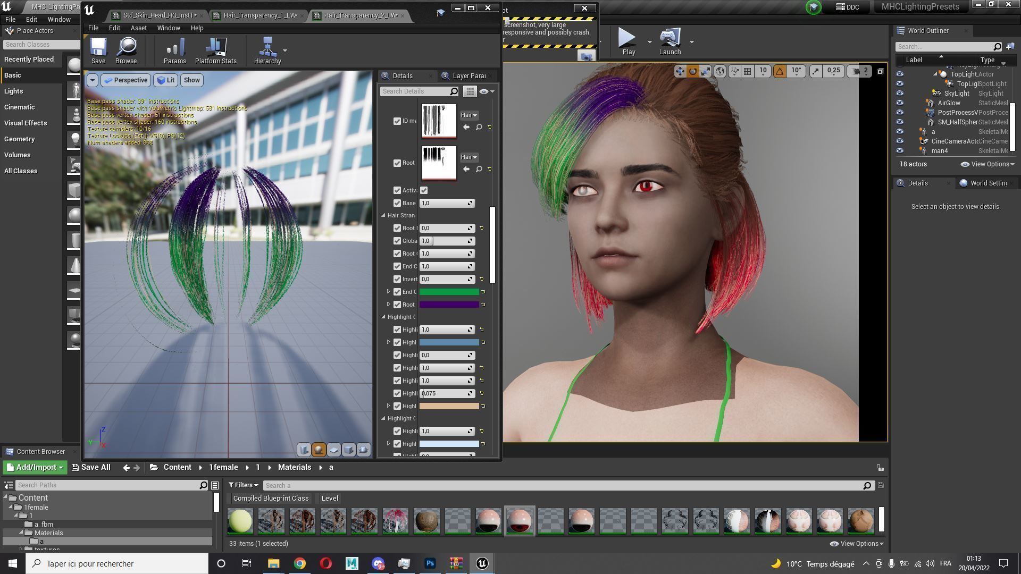
Task: Select the sphere preview mesh icon
Action: pos(319,450)
